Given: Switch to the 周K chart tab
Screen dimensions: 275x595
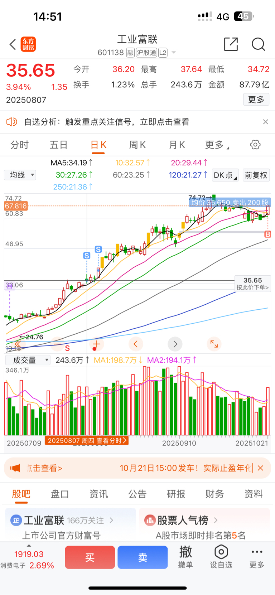Looking at the screenshot, I should (x=137, y=145).
